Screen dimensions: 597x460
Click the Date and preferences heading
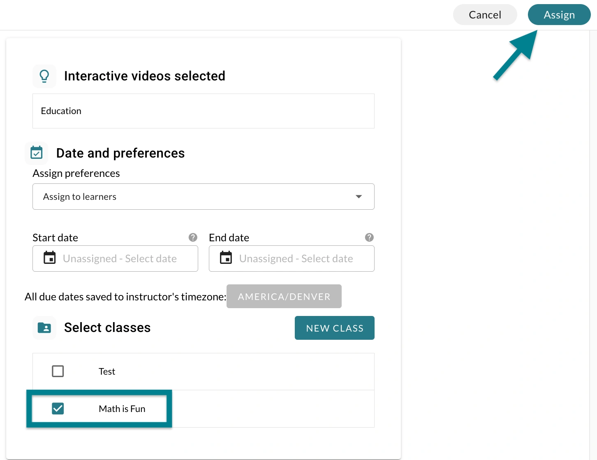pyautogui.click(x=120, y=153)
